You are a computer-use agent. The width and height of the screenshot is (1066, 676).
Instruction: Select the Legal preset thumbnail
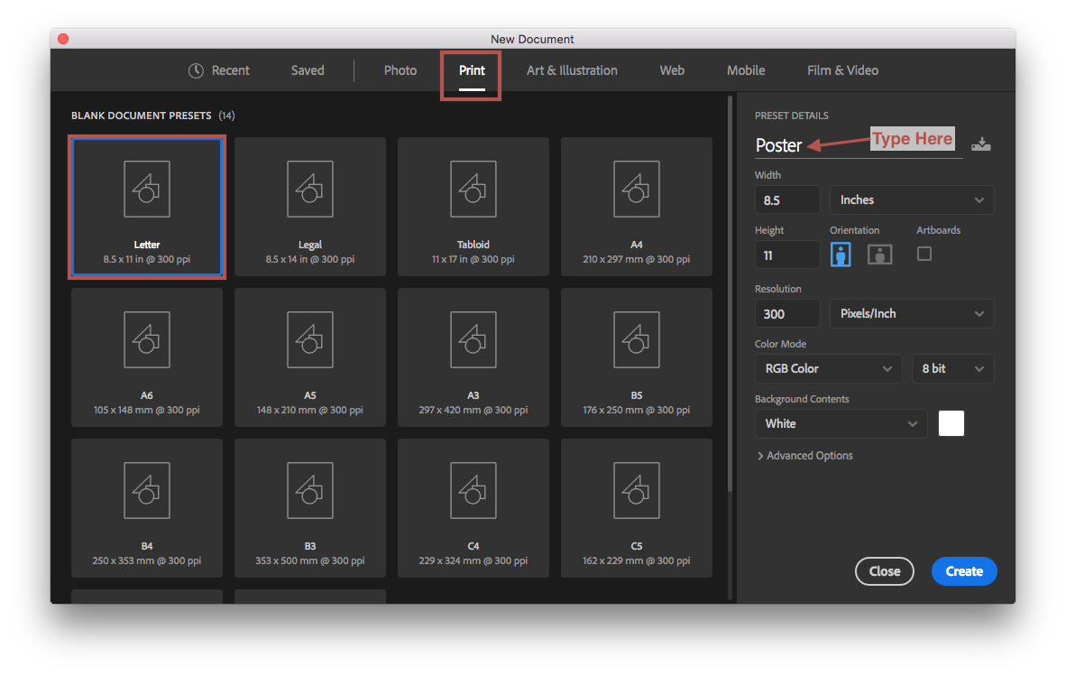coord(310,207)
